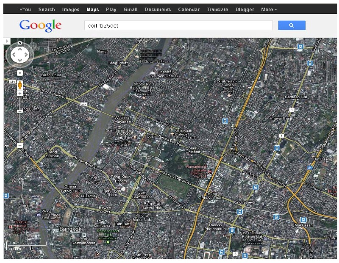The image size is (339, 263).
Task: Click the Wang Lang Plaza shopping icon
Action: click(39, 215)
